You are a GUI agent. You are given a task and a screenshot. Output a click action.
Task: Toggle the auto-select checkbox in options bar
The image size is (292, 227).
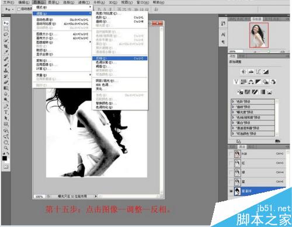[19, 9]
